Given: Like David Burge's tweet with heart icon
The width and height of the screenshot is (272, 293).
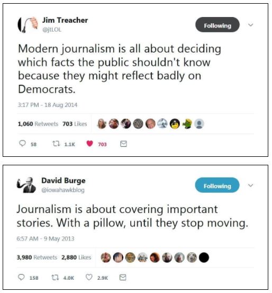Looking at the screenshot, I should pos(89,277).
